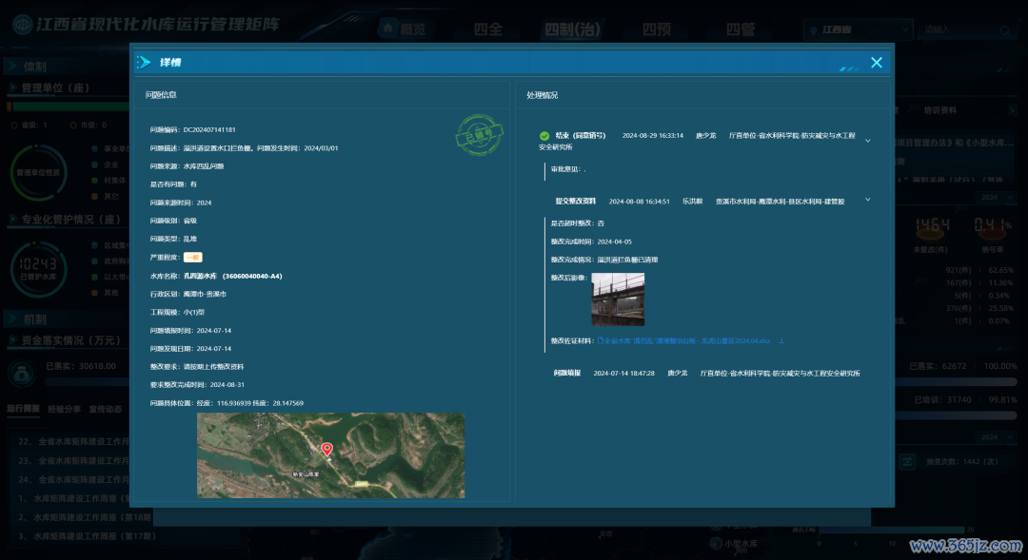Click the 问题信息 panel heading
The height and width of the screenshot is (560, 1028).
tap(161, 95)
